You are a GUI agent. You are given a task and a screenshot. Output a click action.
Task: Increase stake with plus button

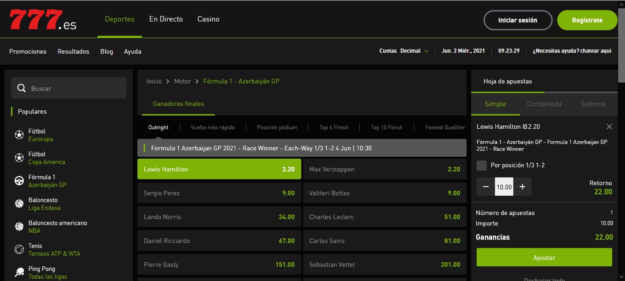point(523,187)
